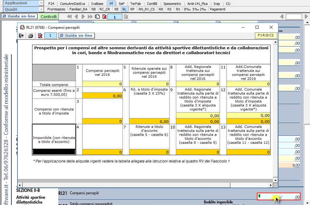Select the RR quadro tab
310x205 pixels.
pos(161,9)
